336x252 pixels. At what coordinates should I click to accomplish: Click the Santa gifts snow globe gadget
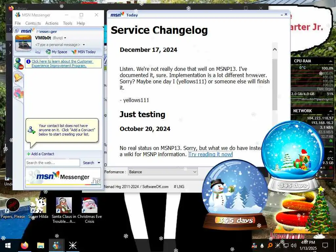click(x=293, y=156)
